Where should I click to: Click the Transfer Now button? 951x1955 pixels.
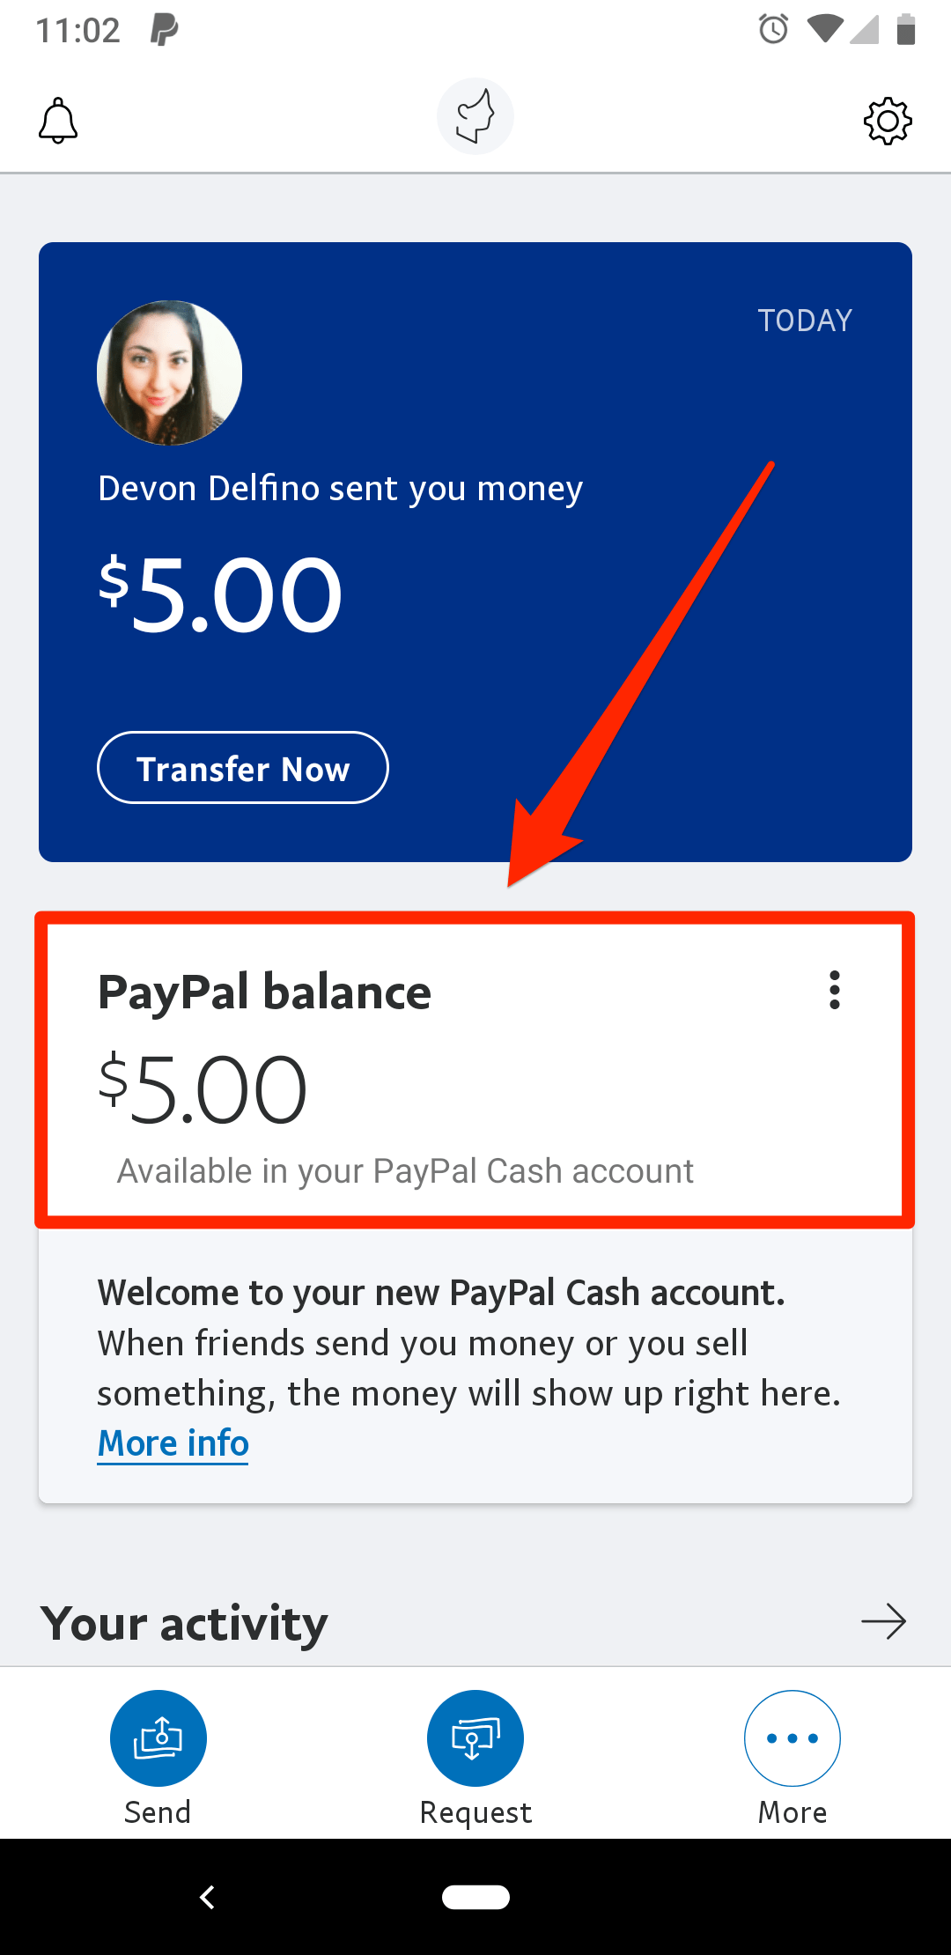click(243, 768)
